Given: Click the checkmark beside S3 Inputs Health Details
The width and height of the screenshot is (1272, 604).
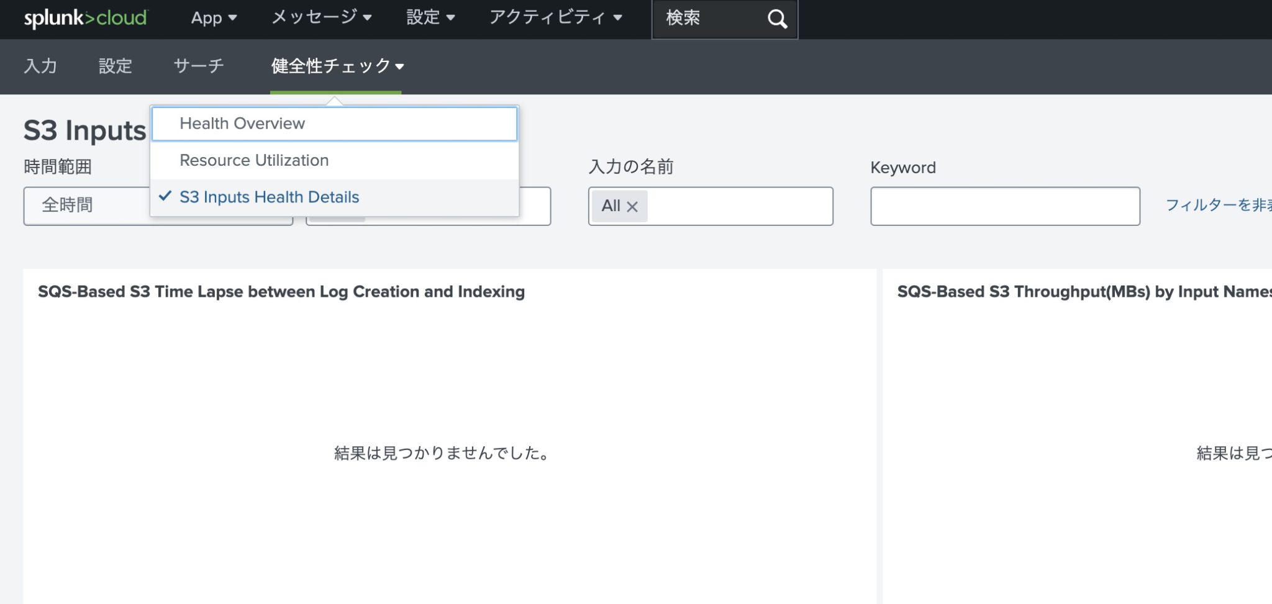Looking at the screenshot, I should pyautogui.click(x=164, y=196).
